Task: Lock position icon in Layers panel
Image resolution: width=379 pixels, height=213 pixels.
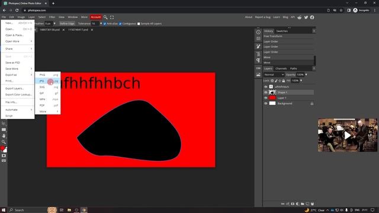Action: point(280,80)
